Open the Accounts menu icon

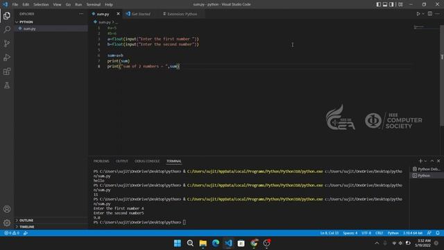[x=7, y=209]
